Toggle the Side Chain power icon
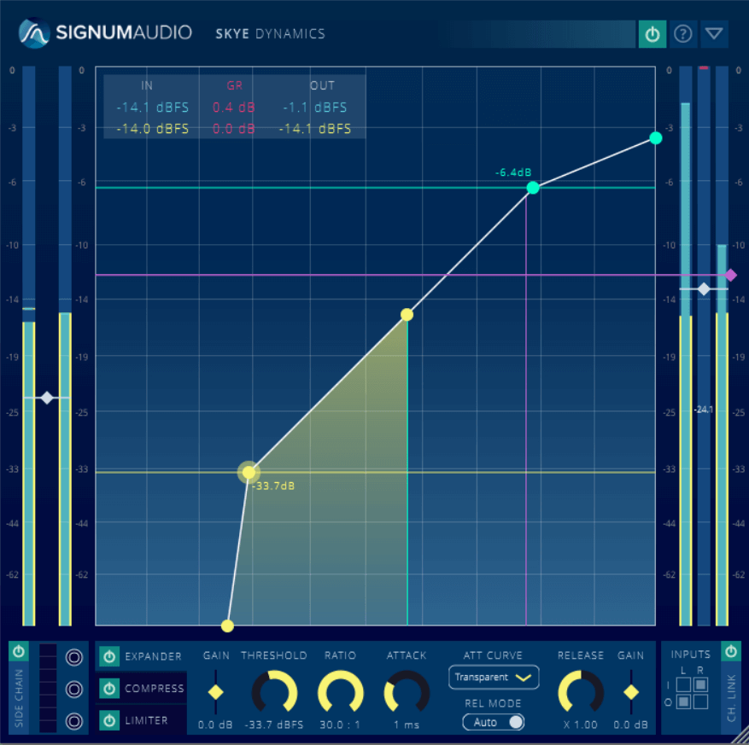749x745 pixels. tap(18, 651)
